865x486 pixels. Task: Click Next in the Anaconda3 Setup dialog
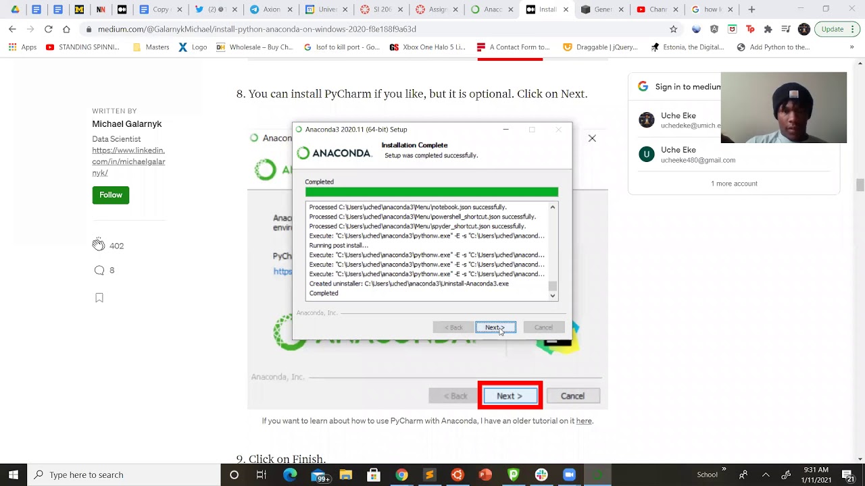(495, 327)
